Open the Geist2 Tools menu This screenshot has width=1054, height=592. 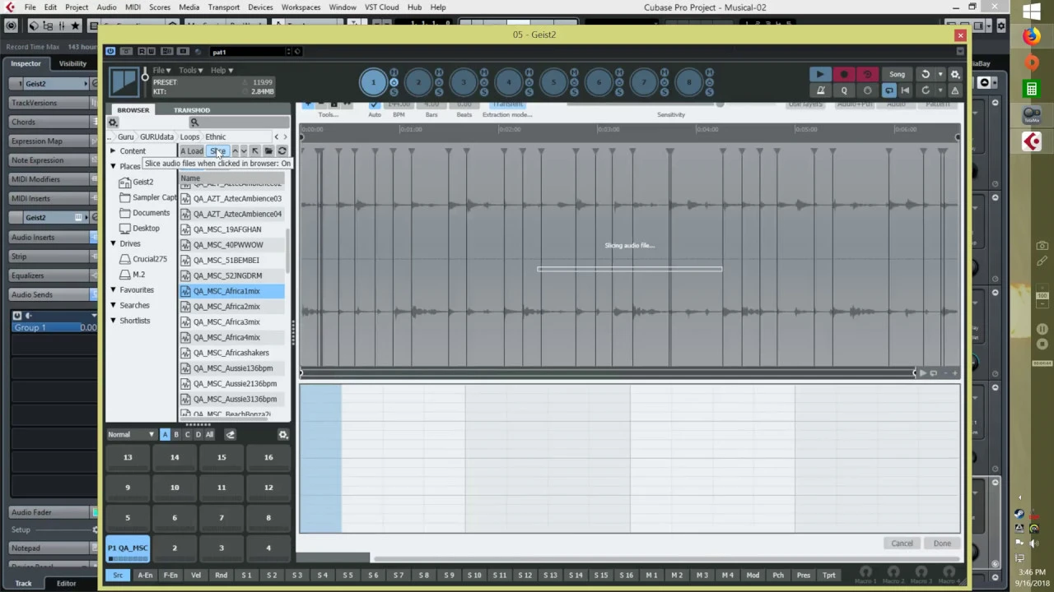(190, 71)
